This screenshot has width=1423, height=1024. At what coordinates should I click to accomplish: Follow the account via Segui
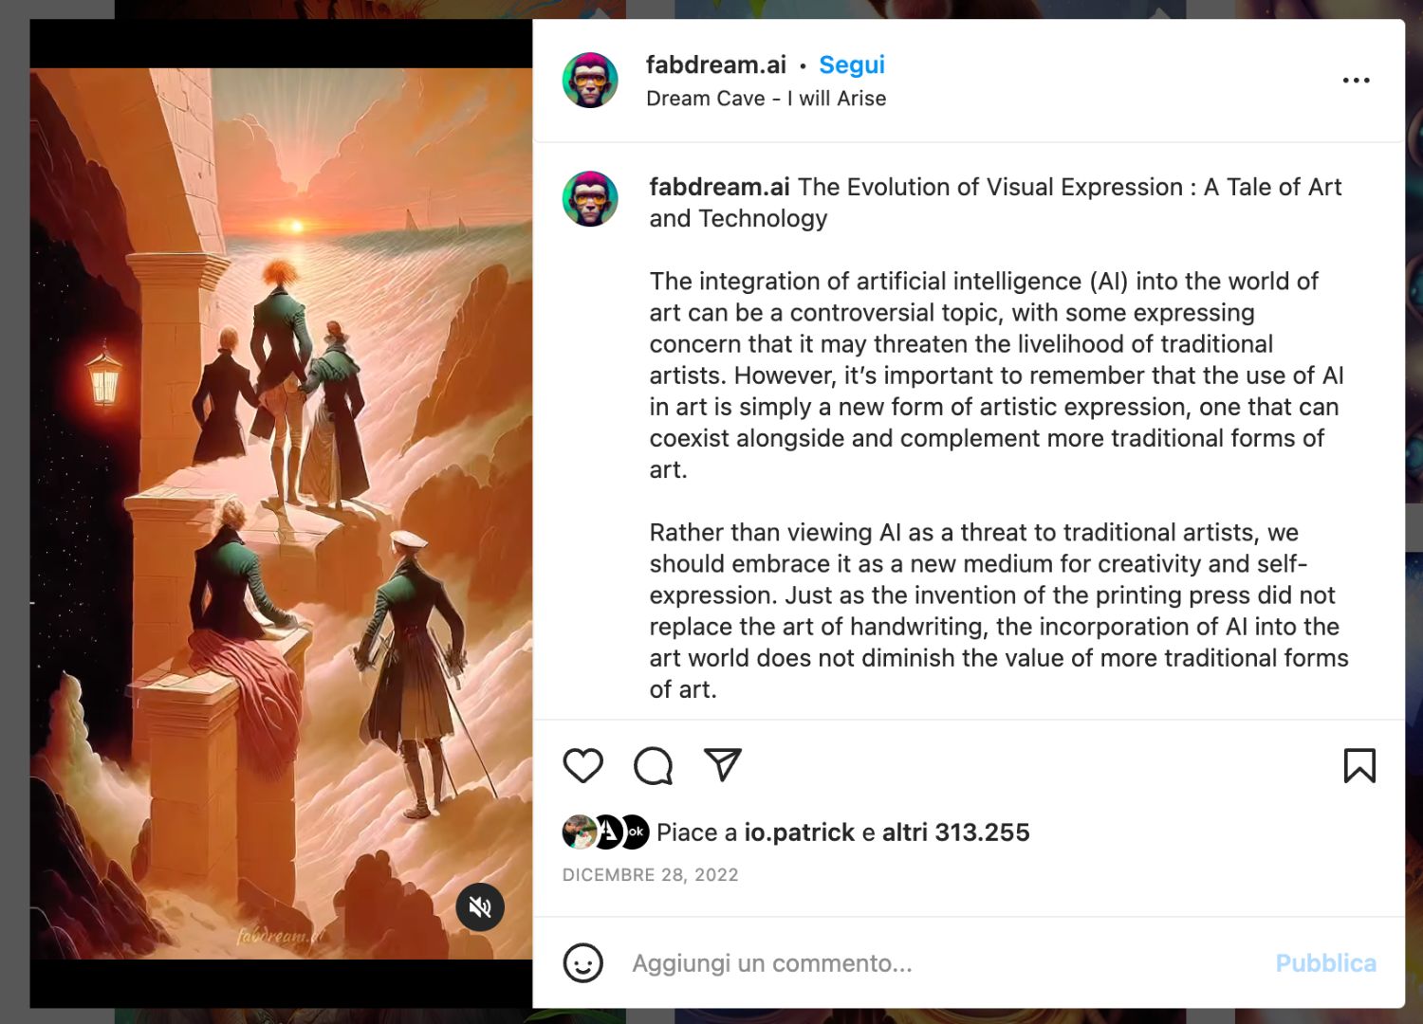pyautogui.click(x=852, y=64)
